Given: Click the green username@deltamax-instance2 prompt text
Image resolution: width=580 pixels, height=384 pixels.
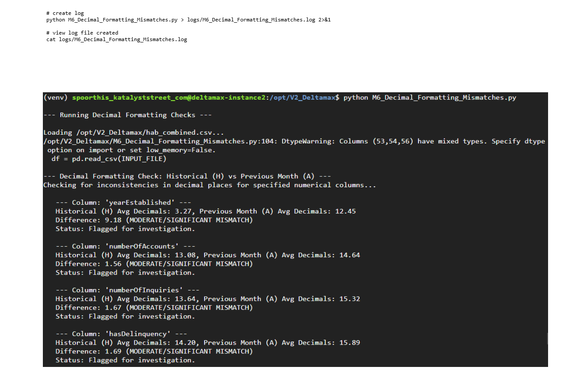Looking at the screenshot, I should [x=169, y=98].
